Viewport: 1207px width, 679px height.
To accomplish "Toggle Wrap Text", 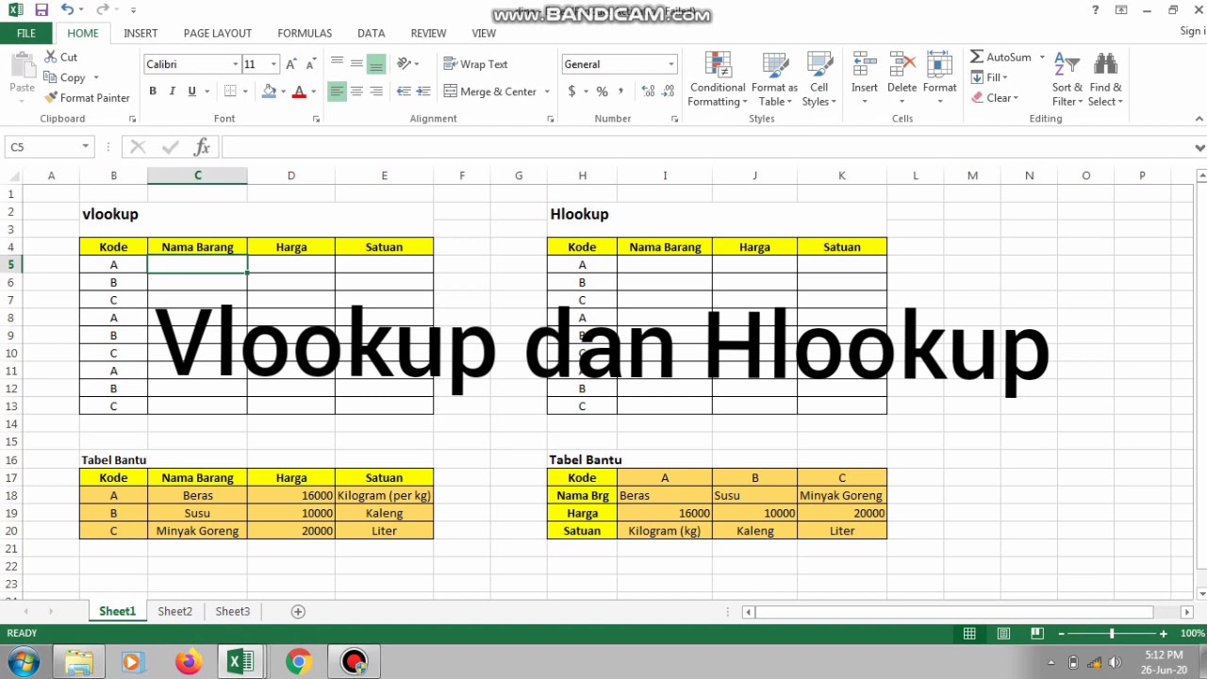I will click(475, 64).
